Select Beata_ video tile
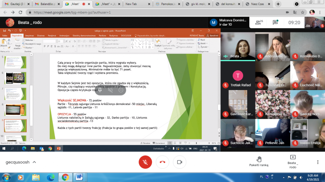Viewport: 325px width, 182px height. coord(238,47)
